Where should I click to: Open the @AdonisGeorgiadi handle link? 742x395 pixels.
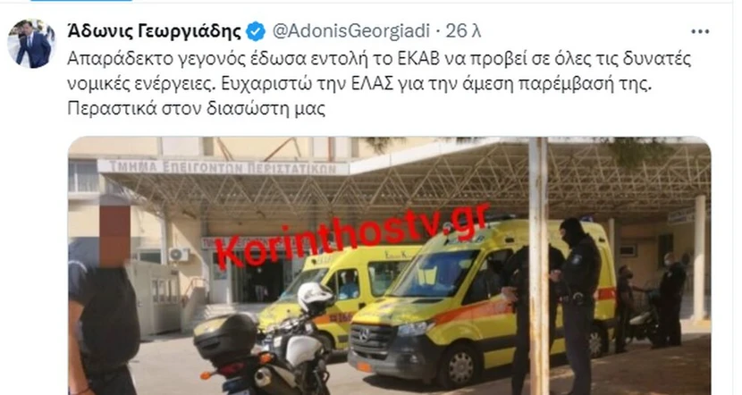pos(351,31)
